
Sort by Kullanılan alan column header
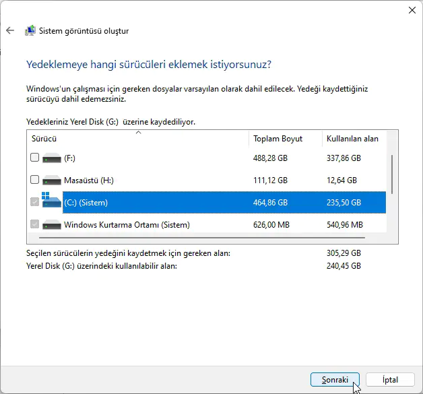coord(354,139)
